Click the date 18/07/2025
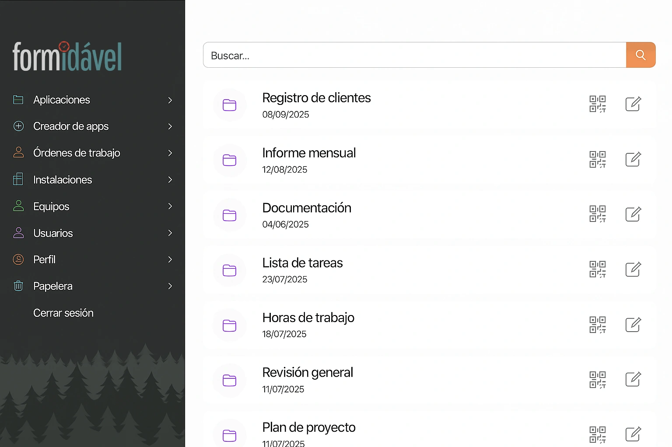This screenshot has width=672, height=447. (x=284, y=334)
